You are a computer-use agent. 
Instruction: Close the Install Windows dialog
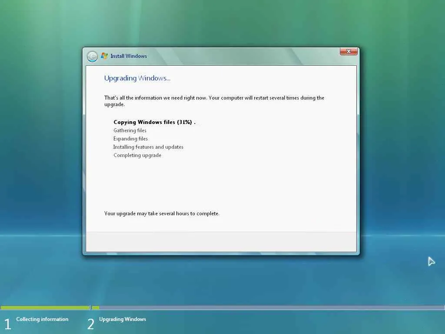349,51
